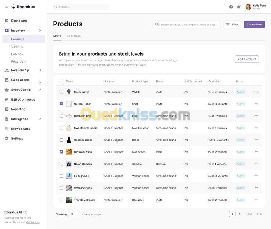Open the three-dot menu for Travel Backpack
Viewport: 271px width, 229px height.
point(257,200)
